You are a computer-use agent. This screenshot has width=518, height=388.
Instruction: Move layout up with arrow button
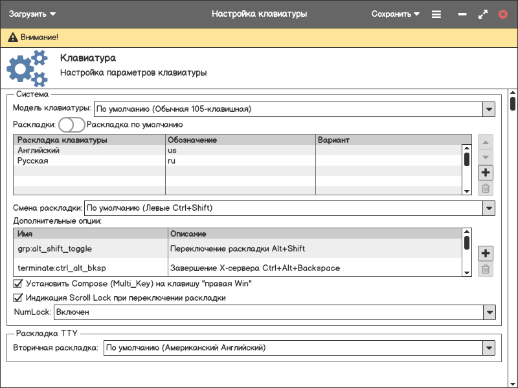tap(486, 142)
